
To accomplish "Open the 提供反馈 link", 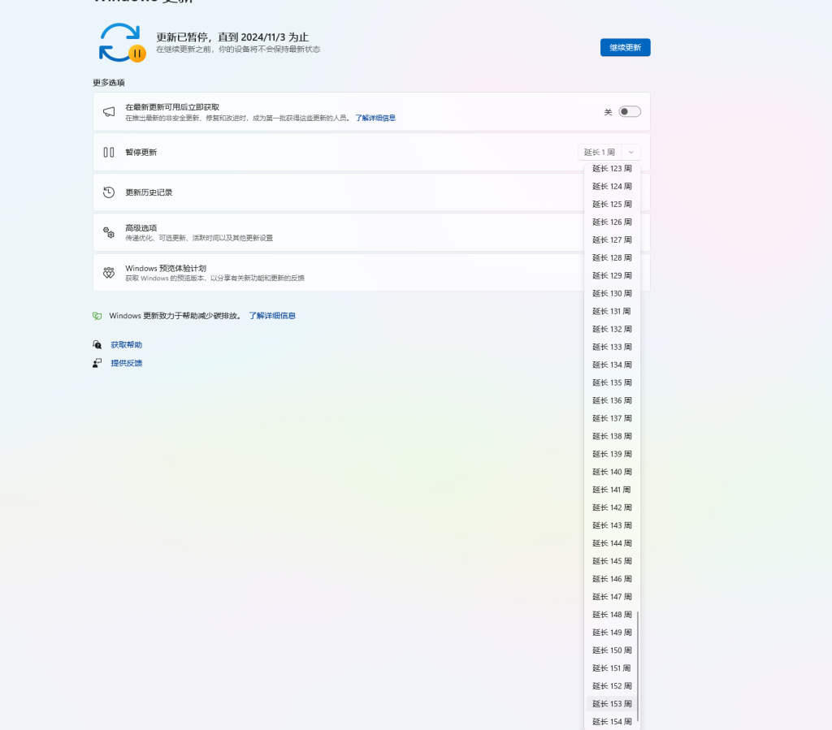I will (126, 363).
